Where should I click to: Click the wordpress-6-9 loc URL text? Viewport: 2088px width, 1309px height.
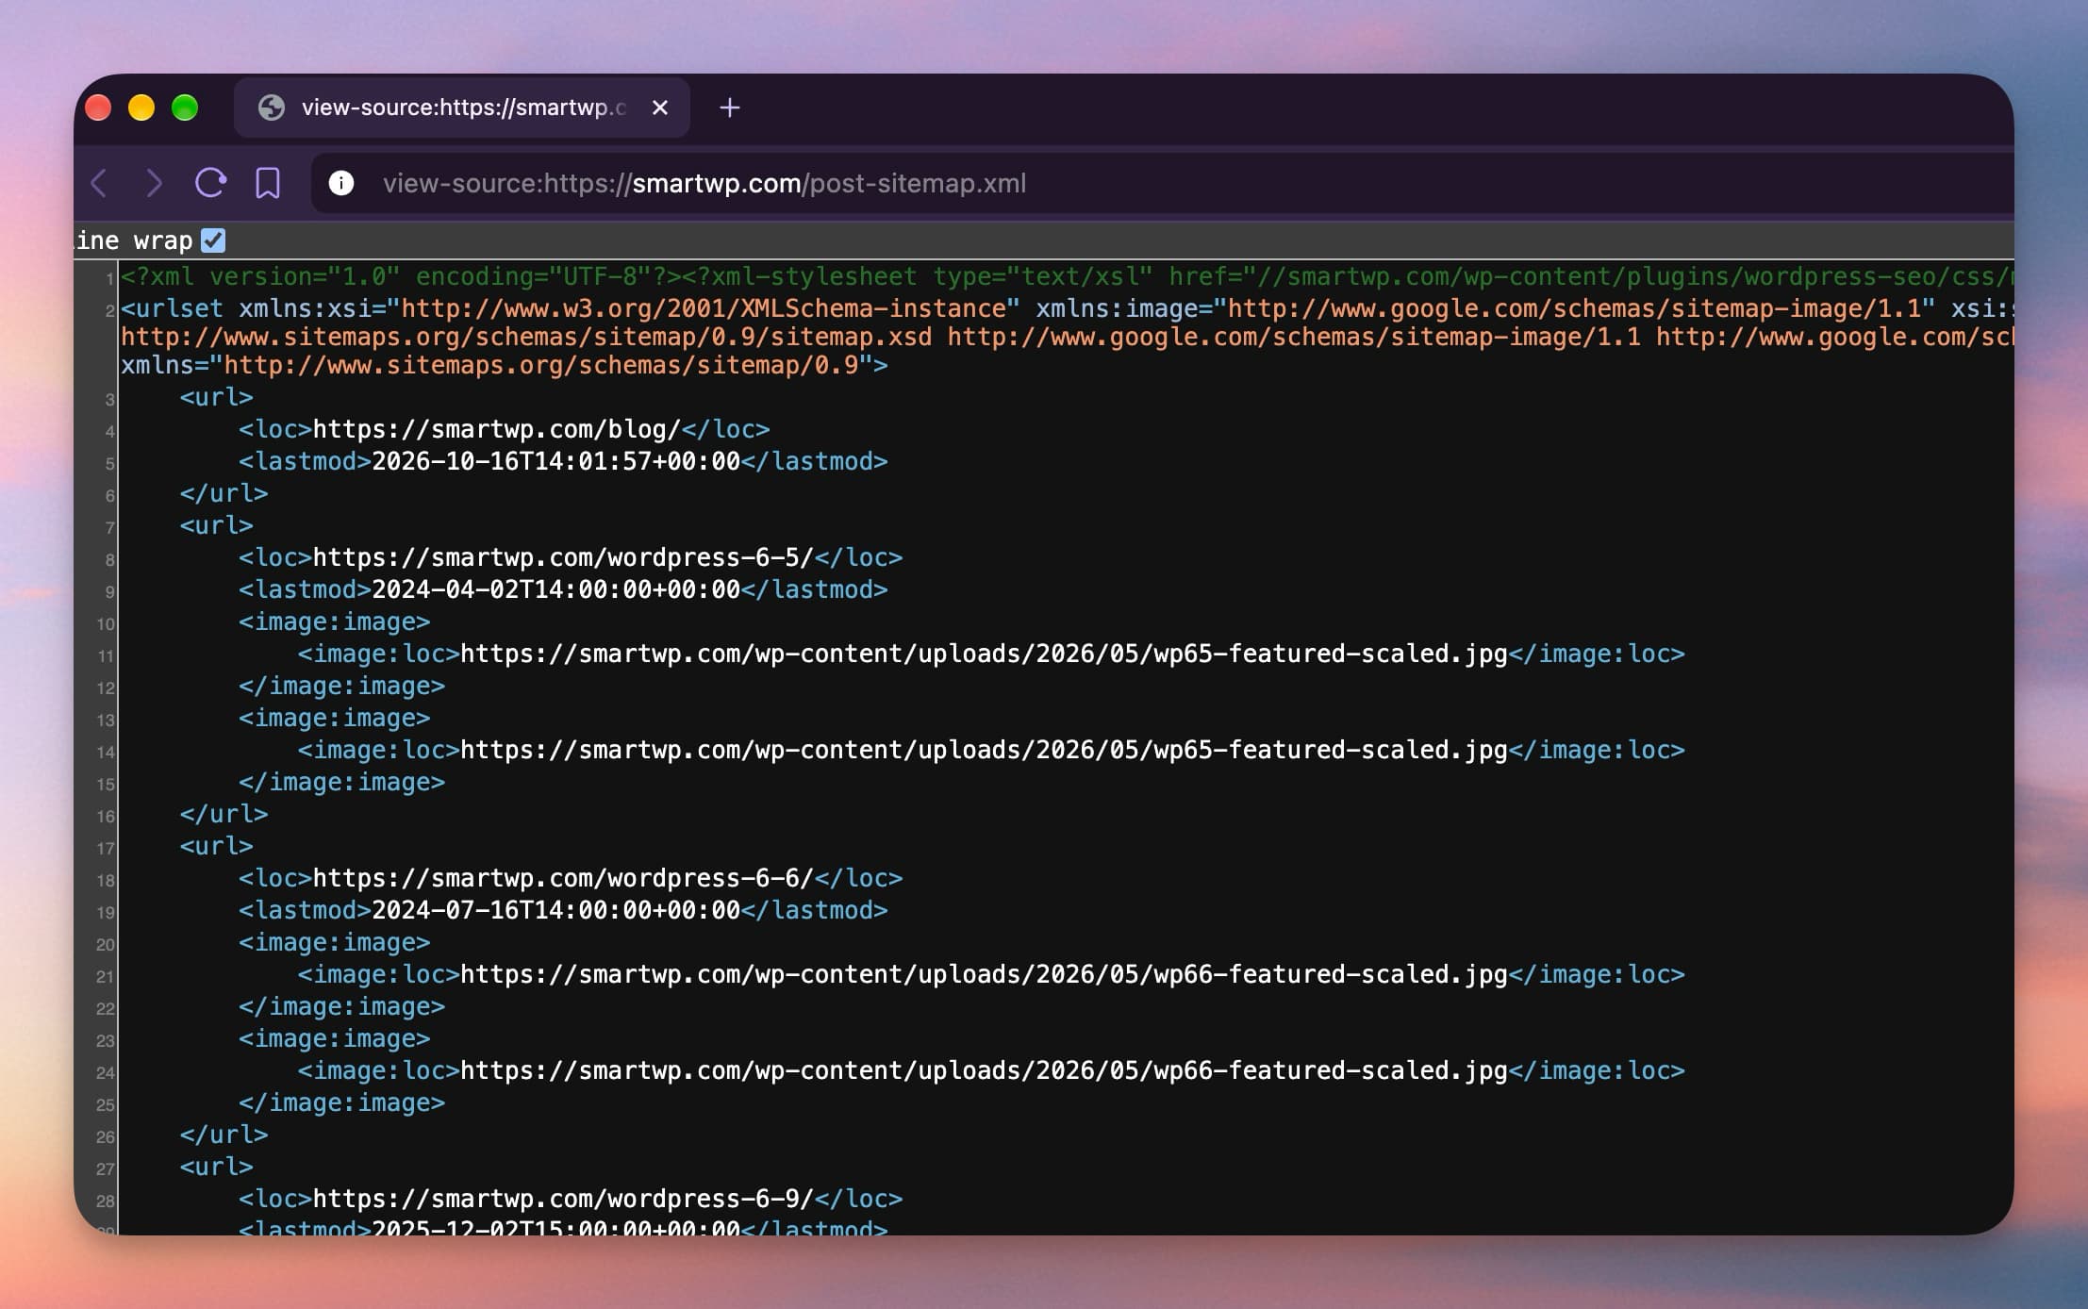tap(563, 1199)
